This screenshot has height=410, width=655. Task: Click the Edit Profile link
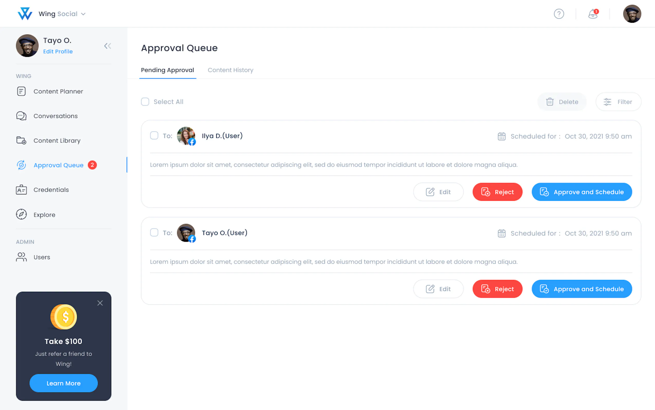click(x=58, y=52)
